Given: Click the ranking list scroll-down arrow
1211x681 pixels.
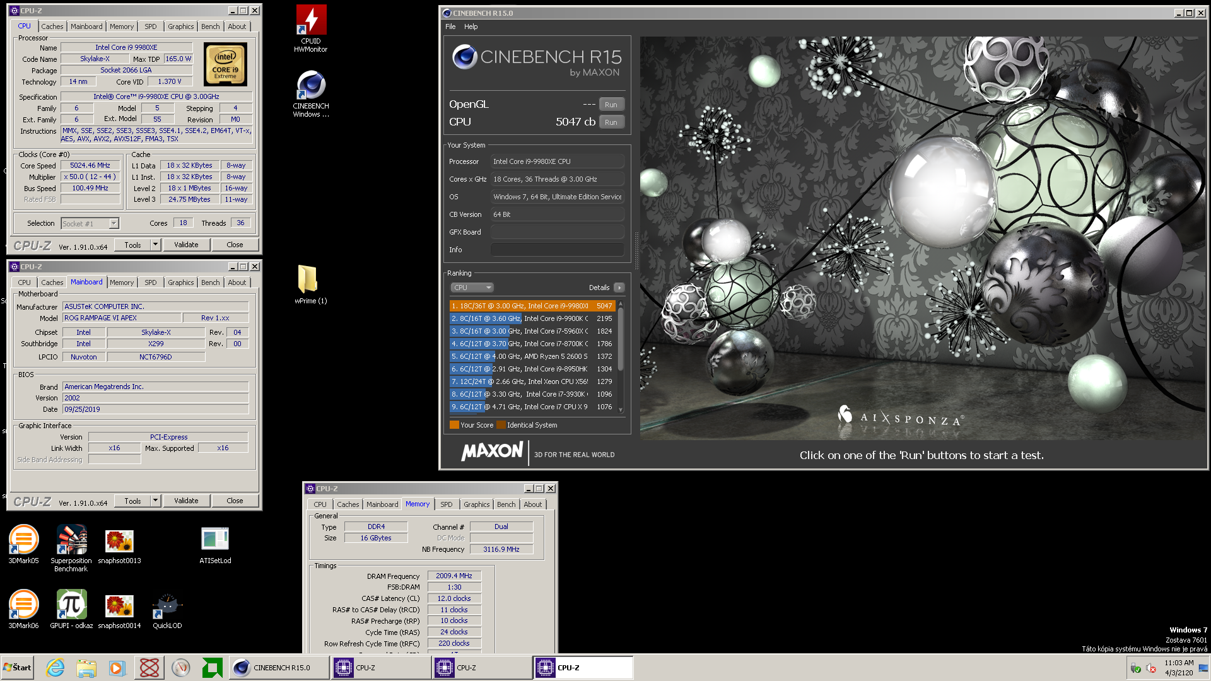Looking at the screenshot, I should [621, 410].
